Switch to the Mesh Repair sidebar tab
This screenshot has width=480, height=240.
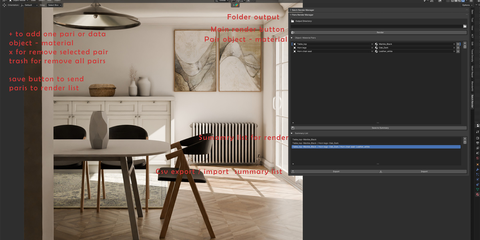pos(472,72)
